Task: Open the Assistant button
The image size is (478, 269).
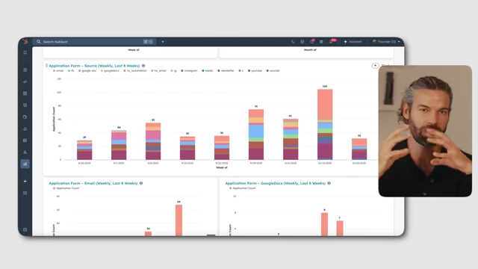Action: [353, 42]
